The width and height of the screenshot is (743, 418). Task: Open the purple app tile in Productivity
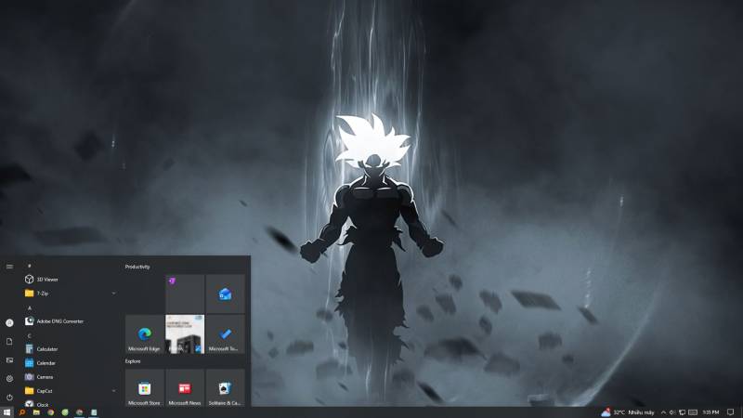(185, 294)
